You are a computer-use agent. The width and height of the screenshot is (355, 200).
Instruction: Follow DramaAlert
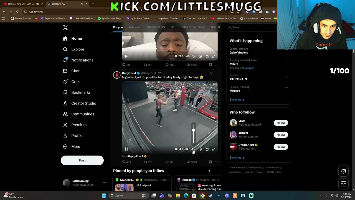pos(281,147)
